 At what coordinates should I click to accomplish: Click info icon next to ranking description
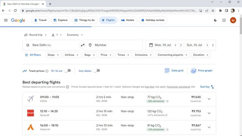point(67,87)
